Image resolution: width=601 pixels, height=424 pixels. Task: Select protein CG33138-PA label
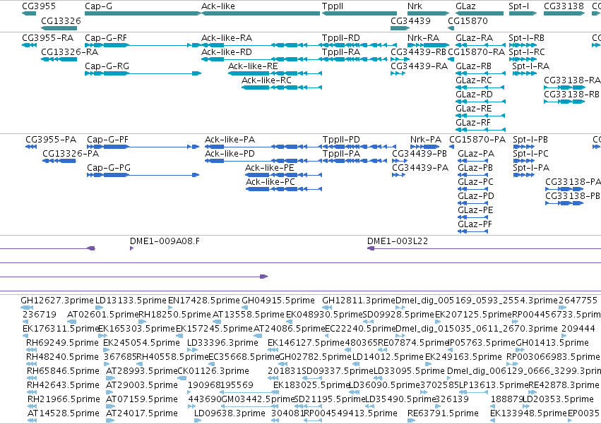(573, 182)
